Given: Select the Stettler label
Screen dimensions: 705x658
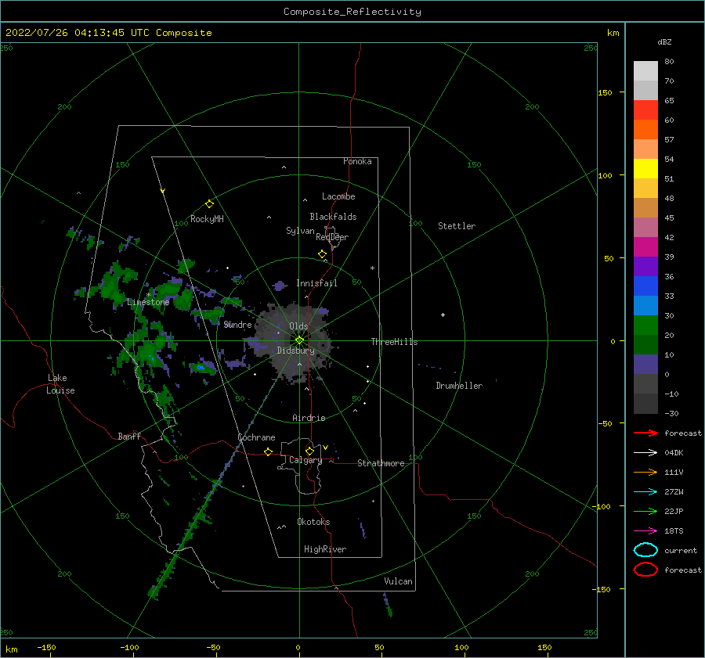Looking at the screenshot, I should click(x=457, y=226).
